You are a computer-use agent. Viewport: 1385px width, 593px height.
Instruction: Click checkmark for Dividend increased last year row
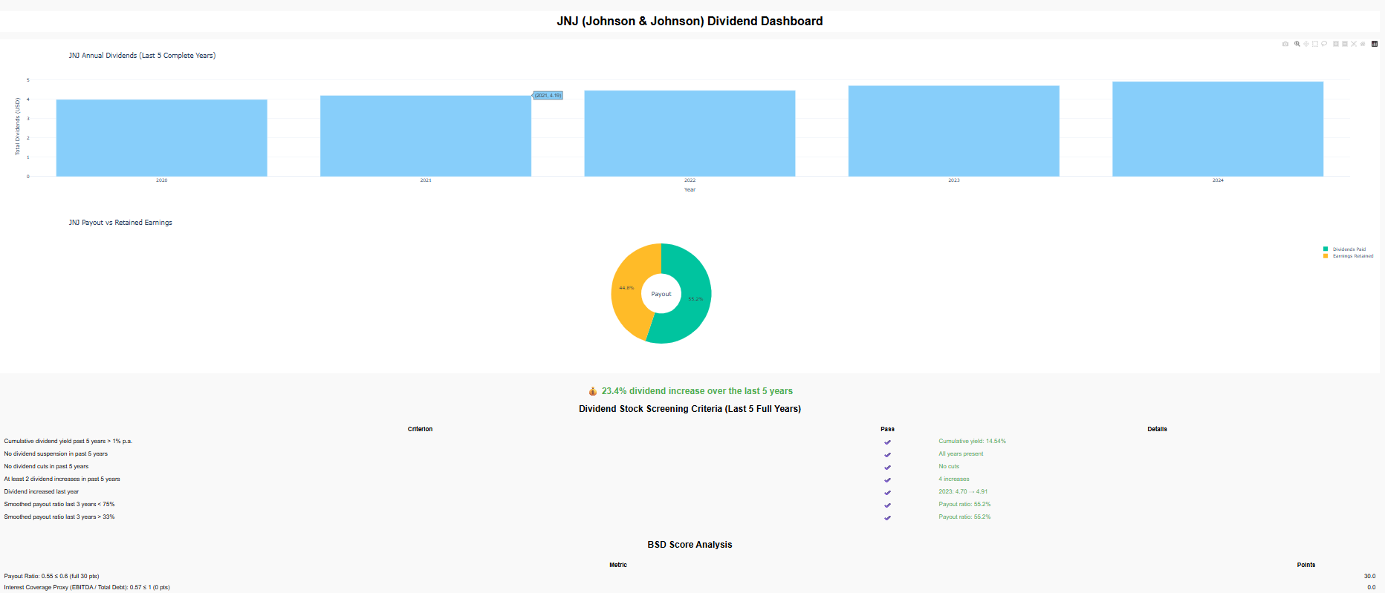[887, 492]
